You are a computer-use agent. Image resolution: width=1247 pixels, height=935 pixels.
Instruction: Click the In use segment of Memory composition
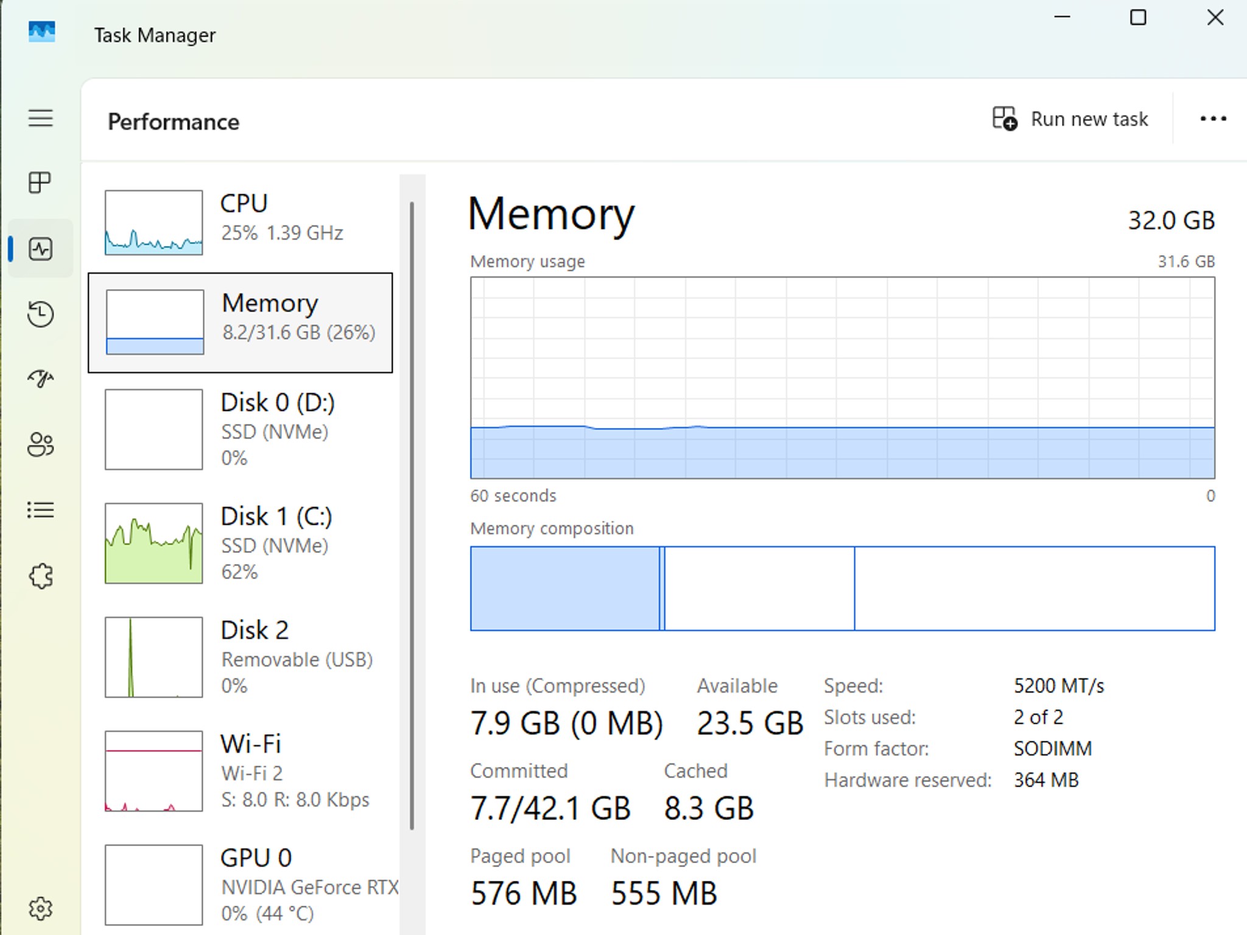point(565,589)
